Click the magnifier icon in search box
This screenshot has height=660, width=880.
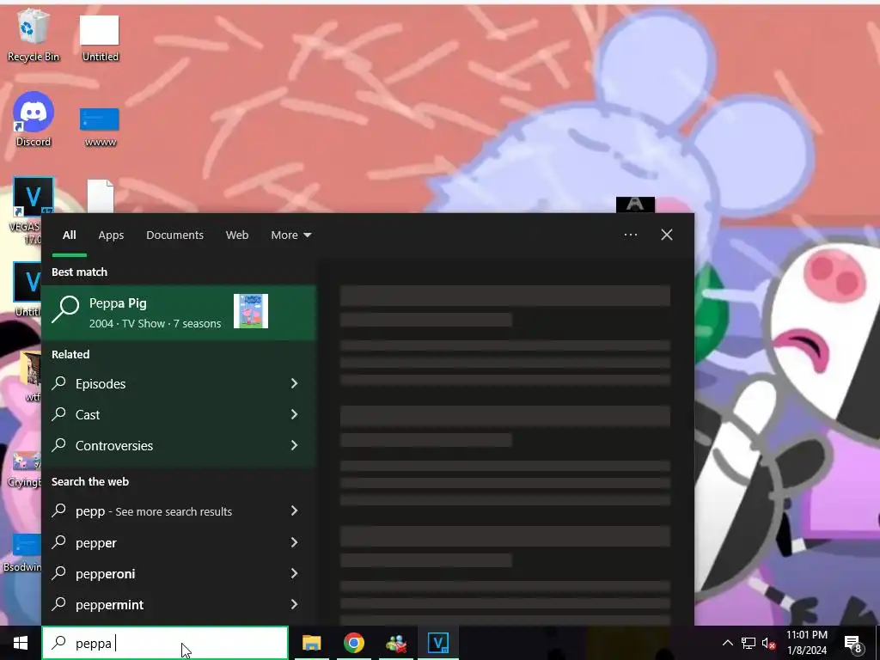pos(59,642)
